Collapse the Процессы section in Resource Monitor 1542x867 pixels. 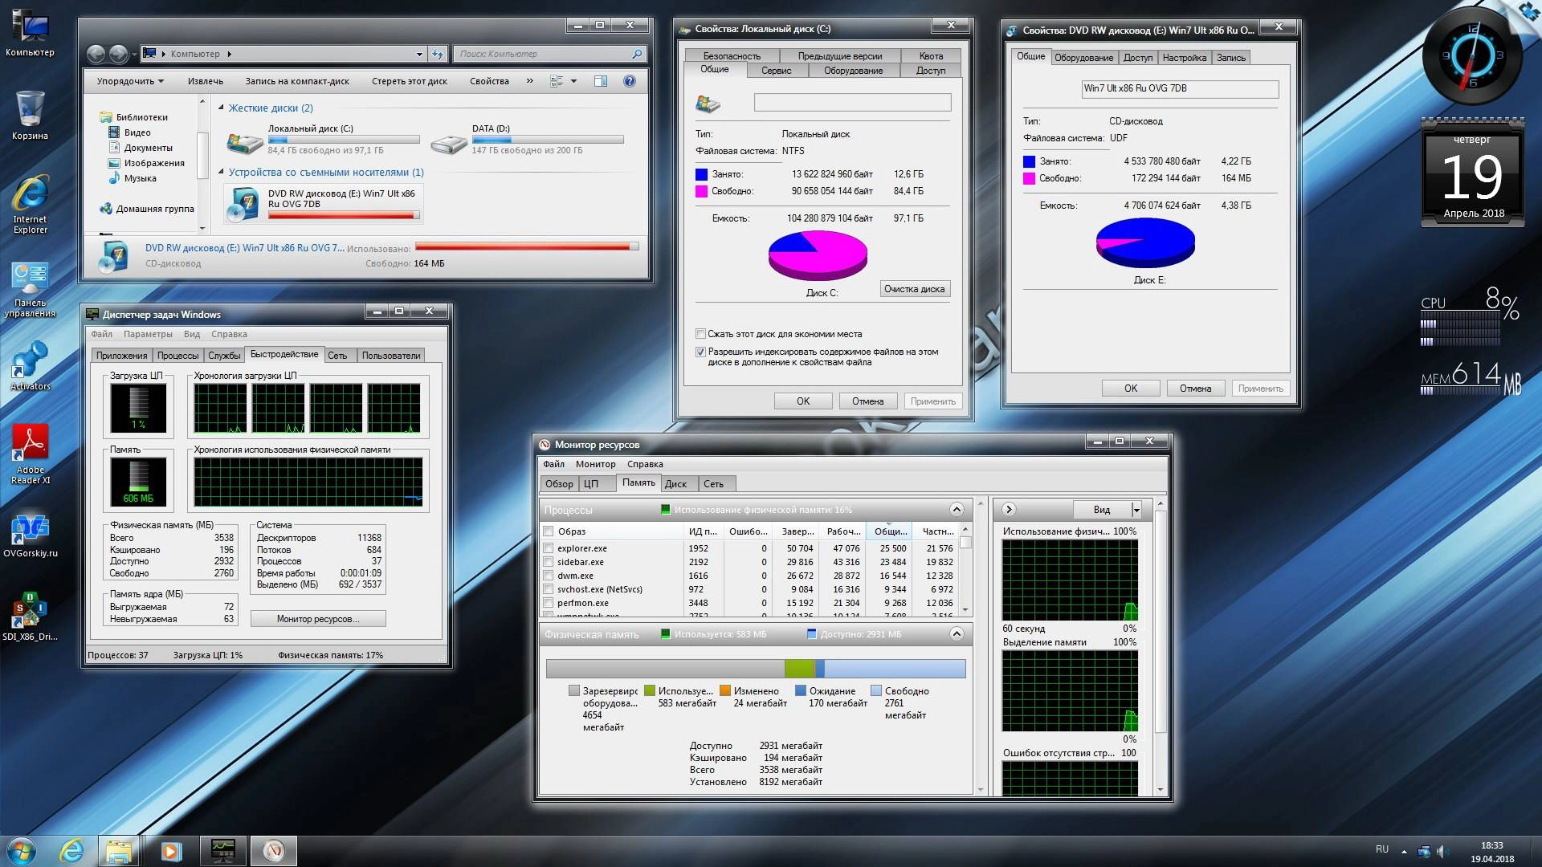956,509
